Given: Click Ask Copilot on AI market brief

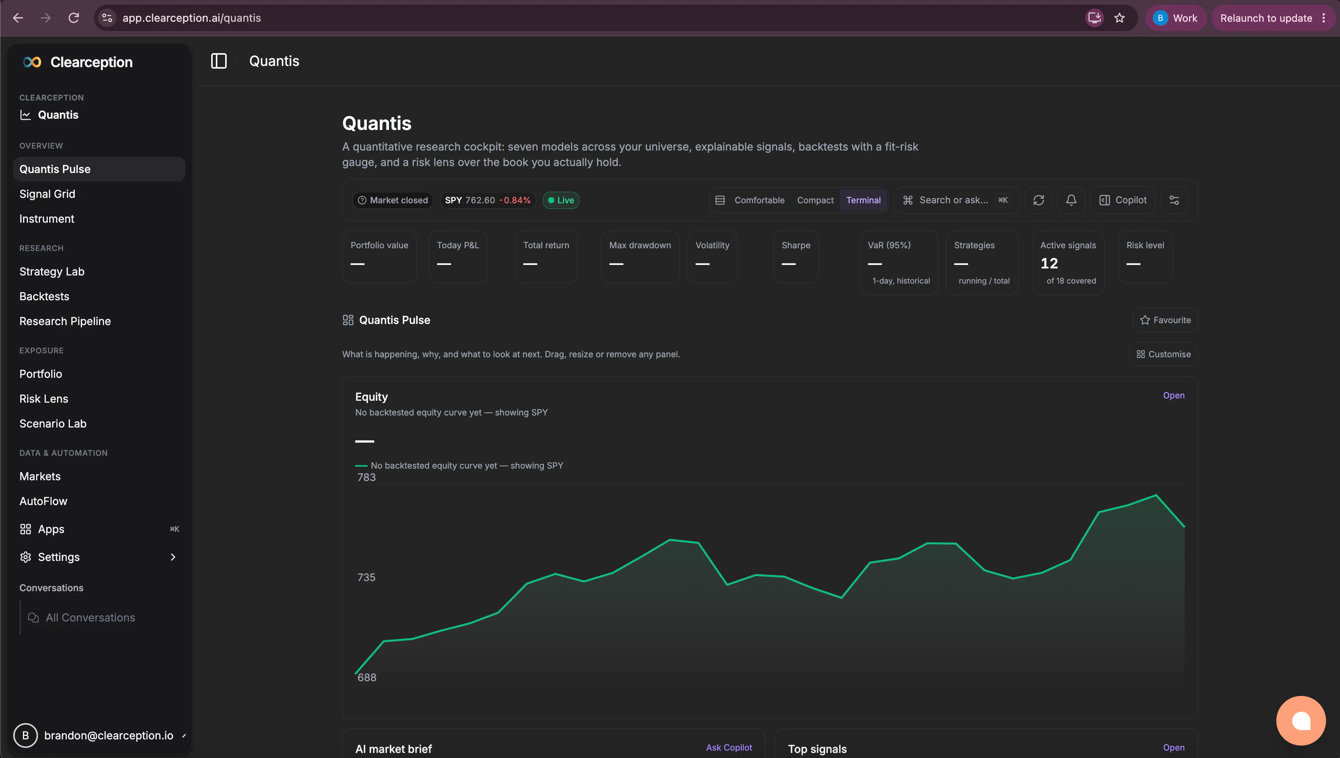Looking at the screenshot, I should 729,748.
